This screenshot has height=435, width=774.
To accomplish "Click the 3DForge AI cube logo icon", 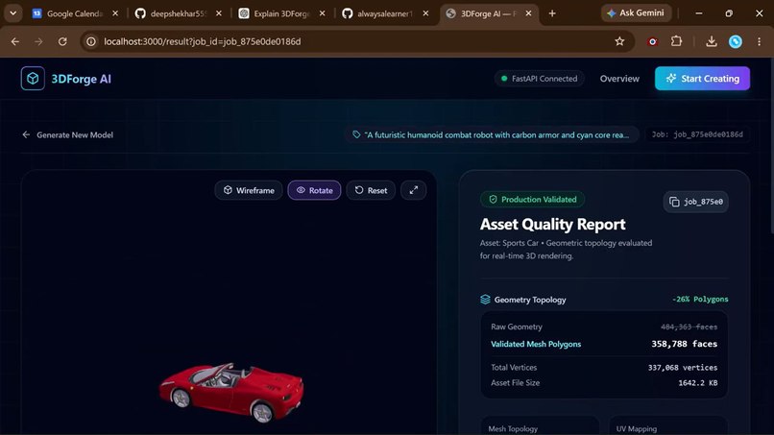I will pos(33,79).
